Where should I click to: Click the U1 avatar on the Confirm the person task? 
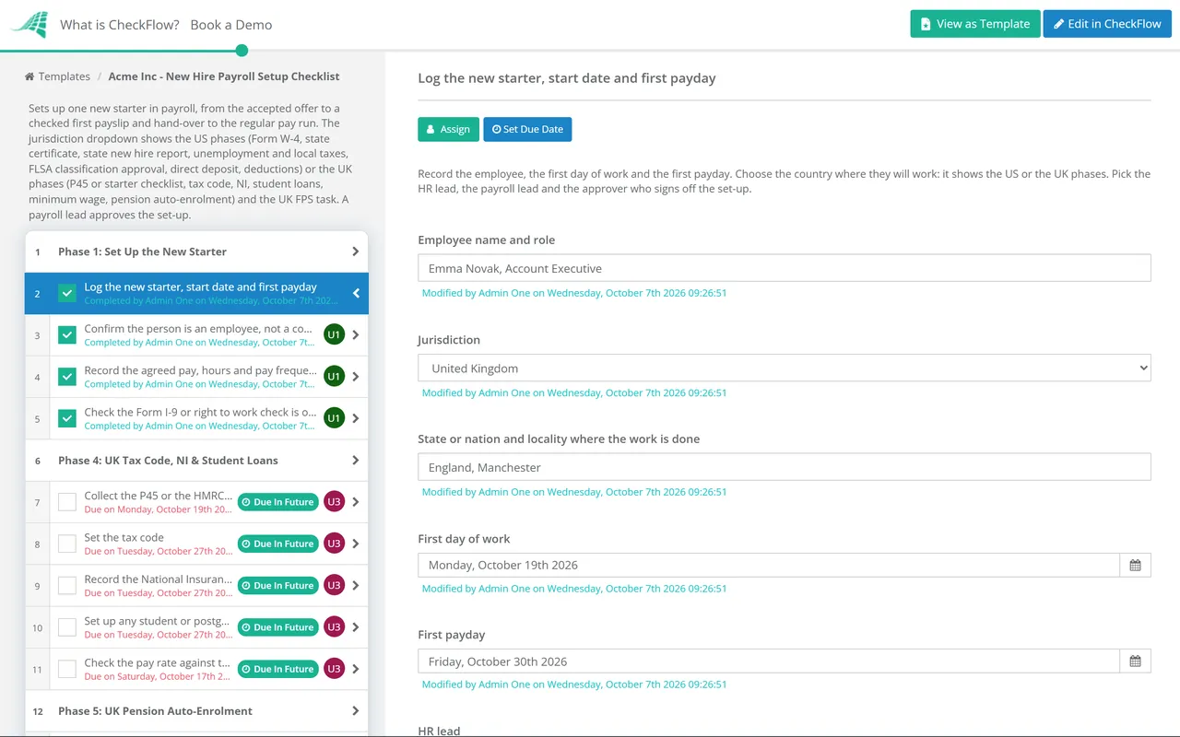pos(334,335)
